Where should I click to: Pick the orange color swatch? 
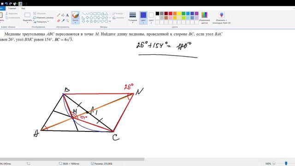[175, 13]
